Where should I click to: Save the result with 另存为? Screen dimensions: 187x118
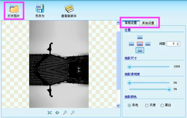(40, 11)
